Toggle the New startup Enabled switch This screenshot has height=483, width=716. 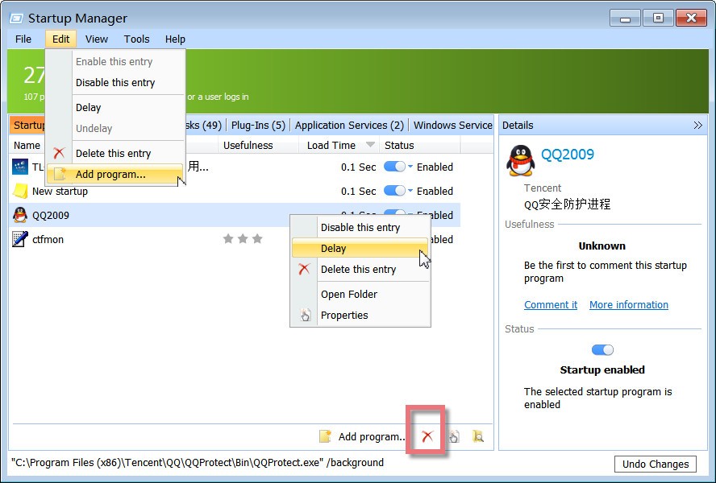pos(393,191)
